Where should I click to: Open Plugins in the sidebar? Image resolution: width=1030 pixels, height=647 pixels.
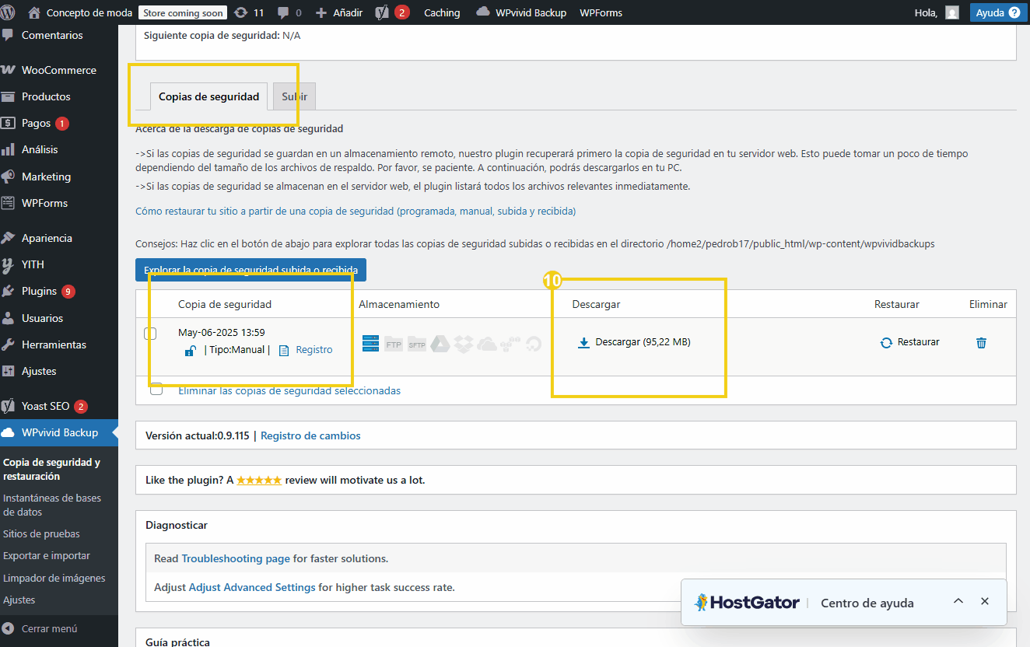[x=39, y=291]
